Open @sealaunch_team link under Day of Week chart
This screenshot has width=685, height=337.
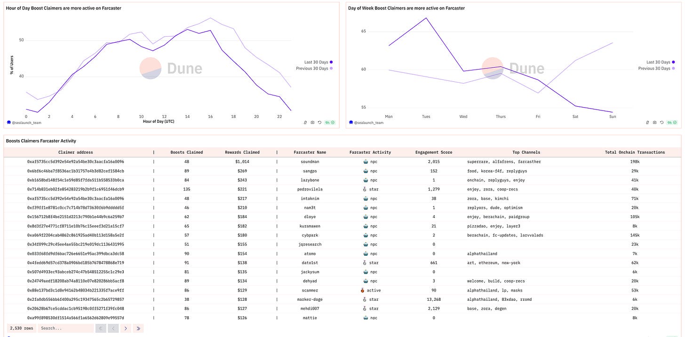pyautogui.click(x=368, y=123)
